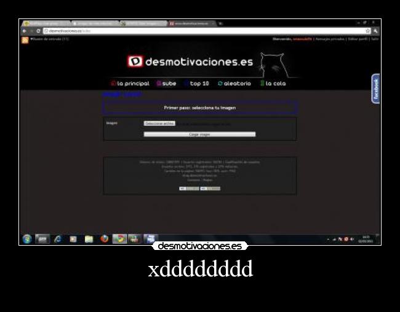Switch to the third browser tab
This screenshot has width=400, height=312.
click(x=143, y=23)
